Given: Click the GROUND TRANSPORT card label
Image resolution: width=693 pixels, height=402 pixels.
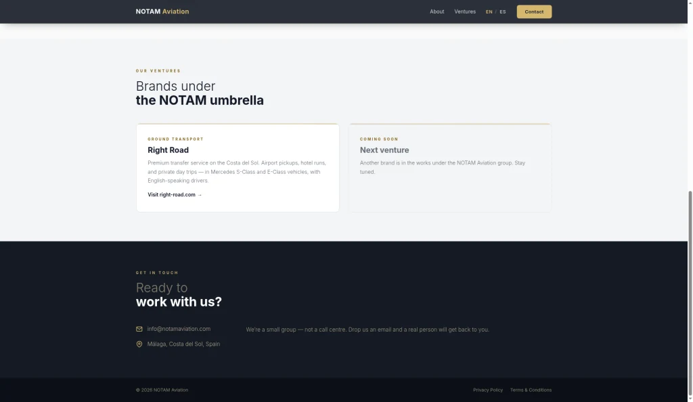Looking at the screenshot, I should [x=175, y=139].
